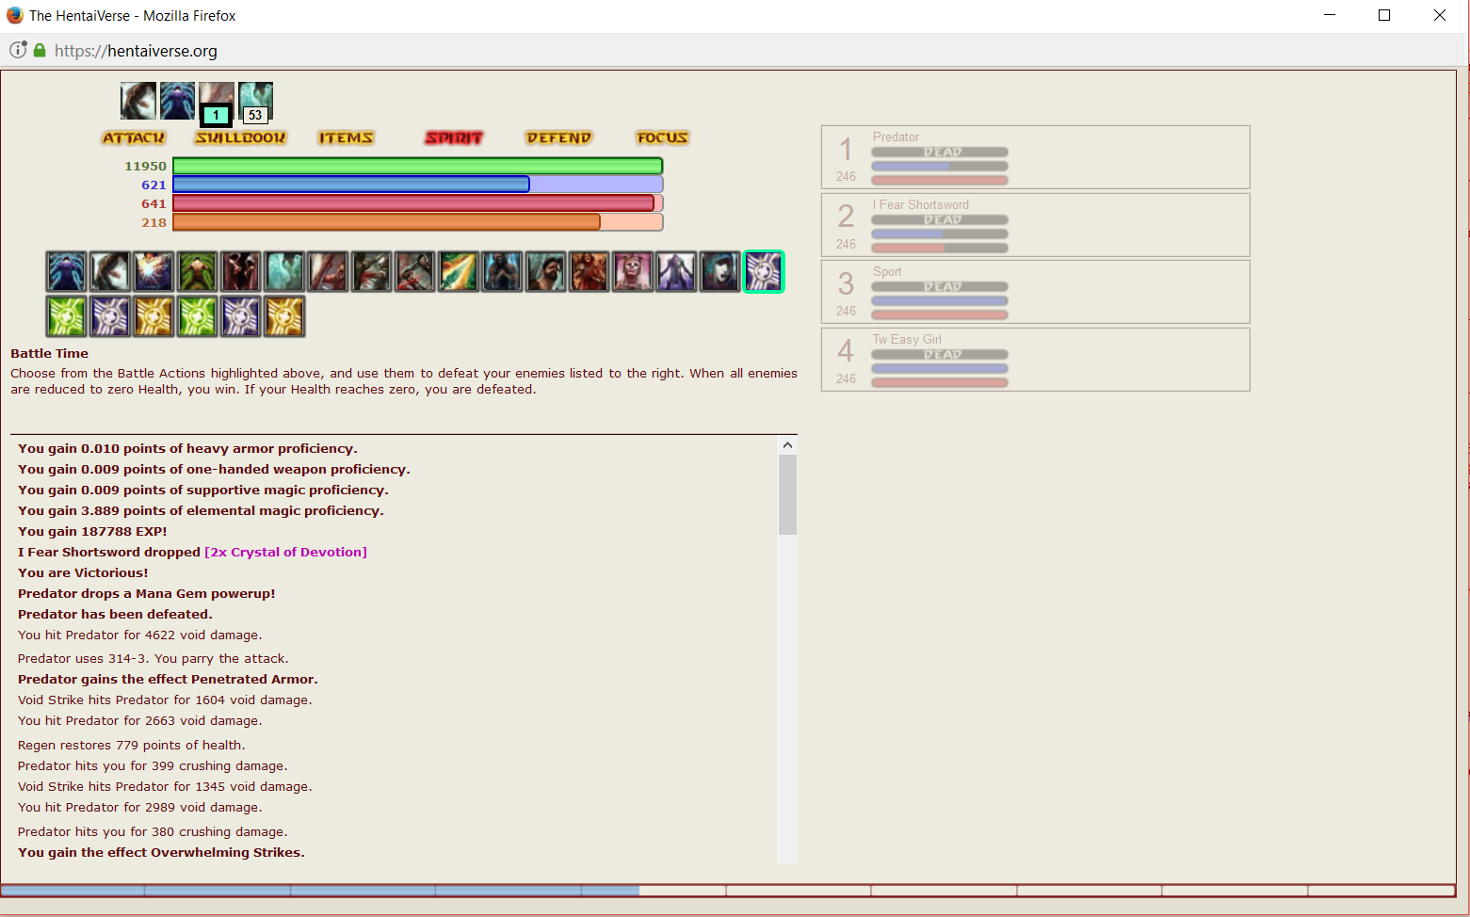Image resolution: width=1470 pixels, height=917 pixels.
Task: Click the experience progress bar at page bottom
Action: coord(728,890)
